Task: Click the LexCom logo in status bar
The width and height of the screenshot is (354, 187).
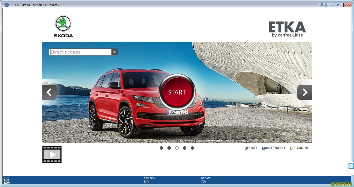Action: pos(7,181)
